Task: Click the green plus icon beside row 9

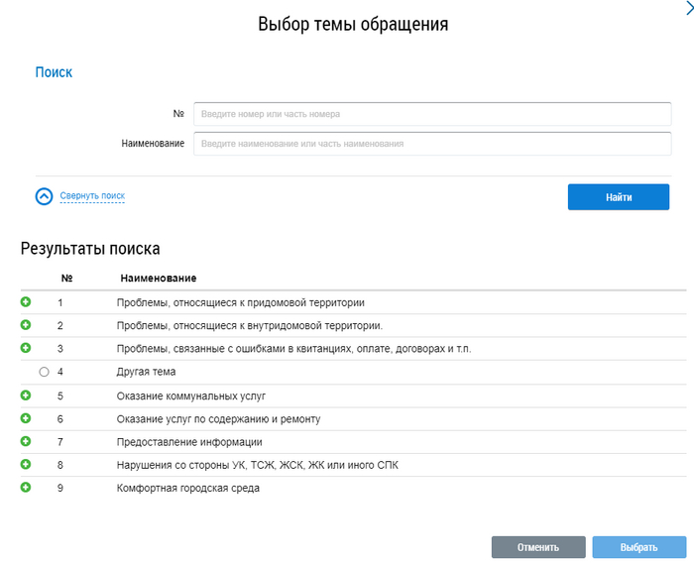Action: (x=26, y=487)
